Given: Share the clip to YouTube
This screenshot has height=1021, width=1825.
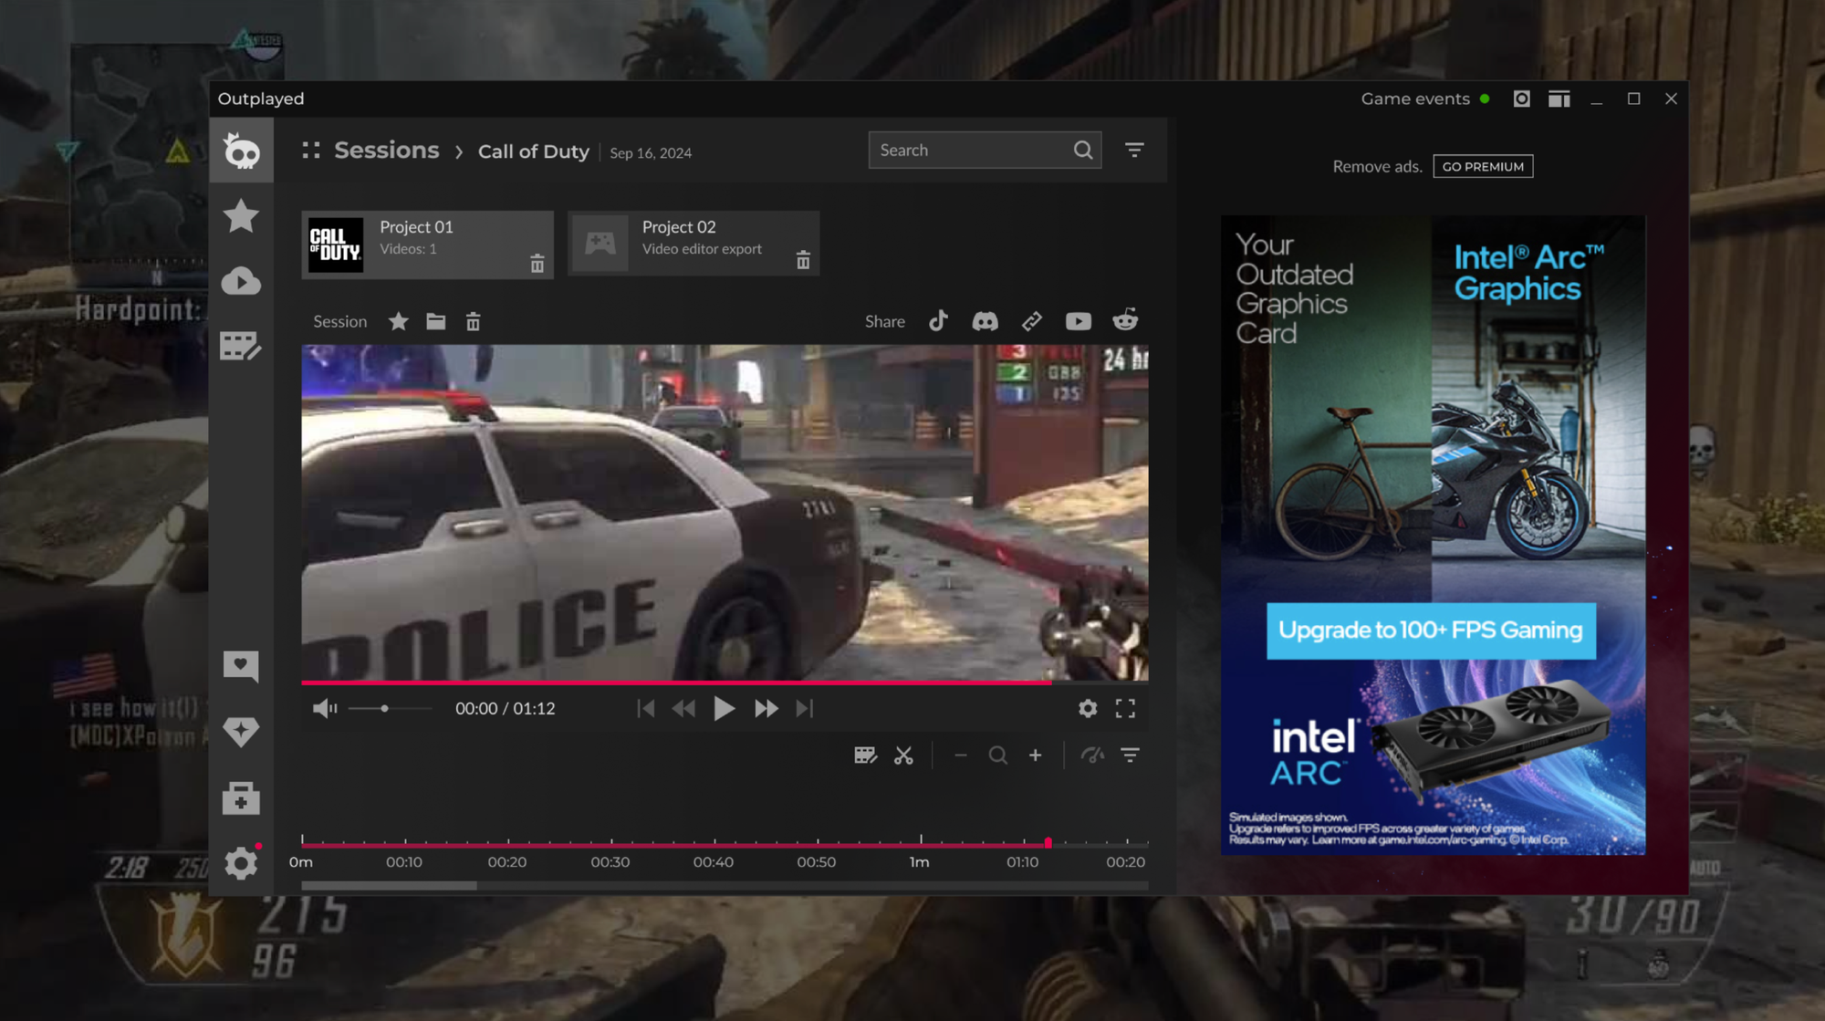Looking at the screenshot, I should [x=1078, y=321].
